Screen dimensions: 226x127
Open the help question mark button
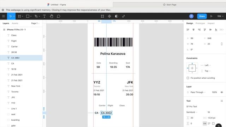pos(219,126)
